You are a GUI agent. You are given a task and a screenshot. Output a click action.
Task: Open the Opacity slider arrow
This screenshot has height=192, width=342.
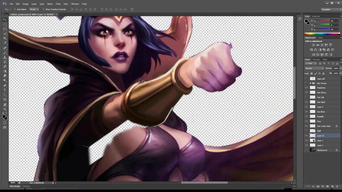pyautogui.click(x=341, y=68)
